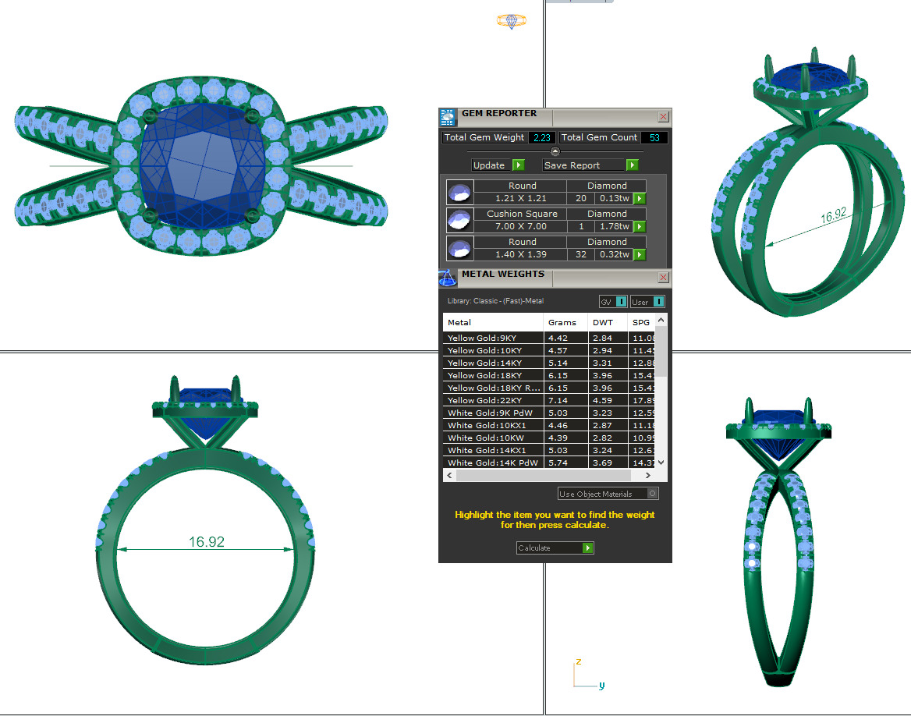Click the 1.40 X 1.39 size cell
The width and height of the screenshot is (911, 716).
[520, 254]
